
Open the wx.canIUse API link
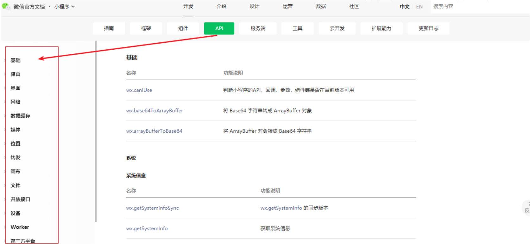coord(139,90)
